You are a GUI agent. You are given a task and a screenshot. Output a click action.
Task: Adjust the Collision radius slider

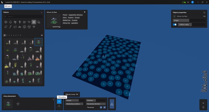pyautogui.click(x=192, y=25)
